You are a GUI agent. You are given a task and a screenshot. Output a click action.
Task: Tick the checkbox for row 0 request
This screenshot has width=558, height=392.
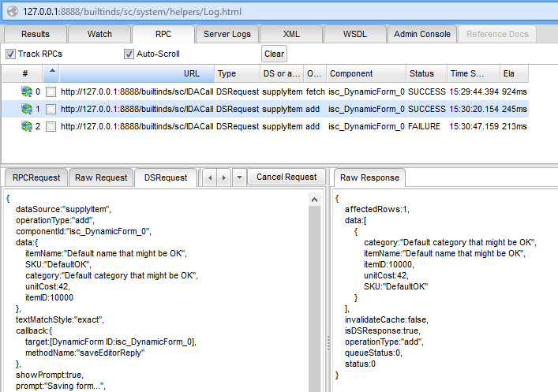[x=51, y=91]
